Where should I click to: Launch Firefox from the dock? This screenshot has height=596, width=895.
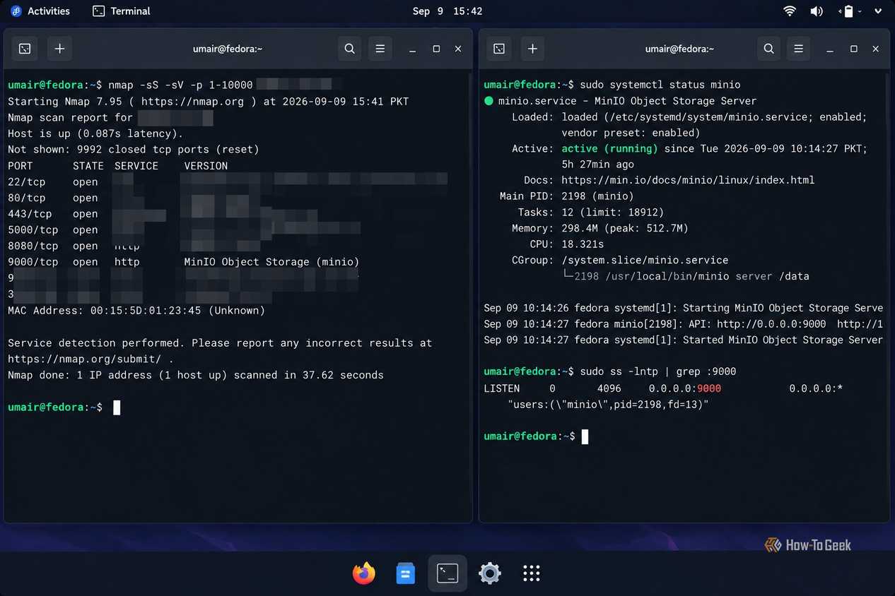tap(364, 573)
